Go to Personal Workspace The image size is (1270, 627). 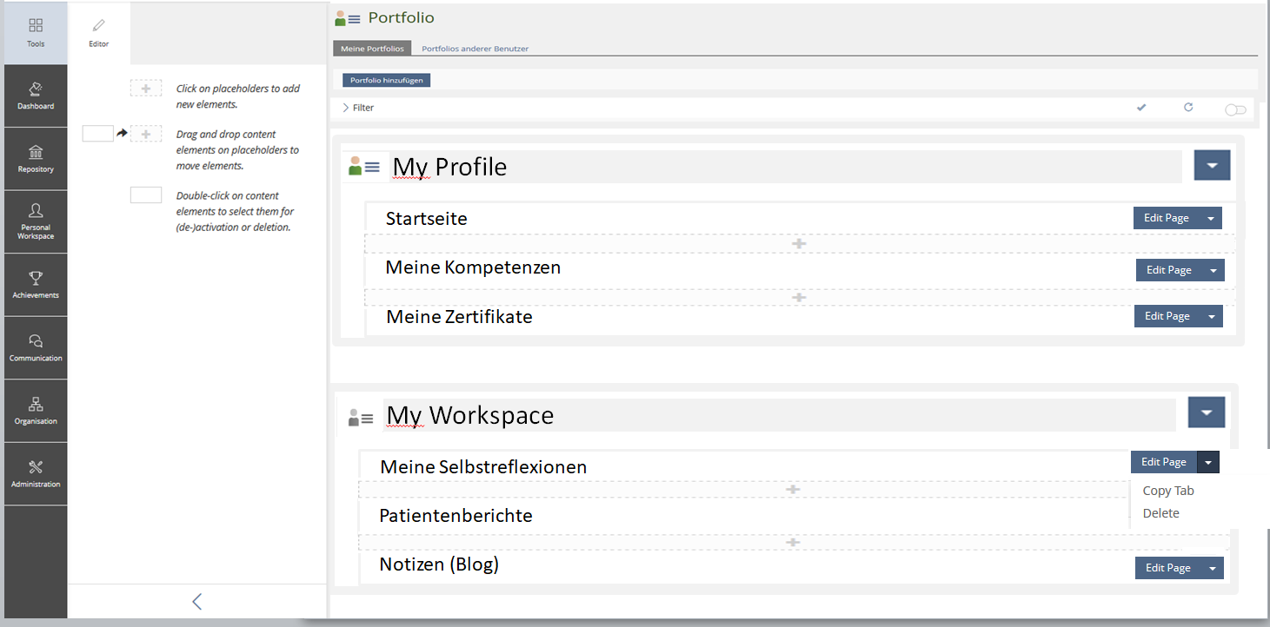pyautogui.click(x=36, y=221)
